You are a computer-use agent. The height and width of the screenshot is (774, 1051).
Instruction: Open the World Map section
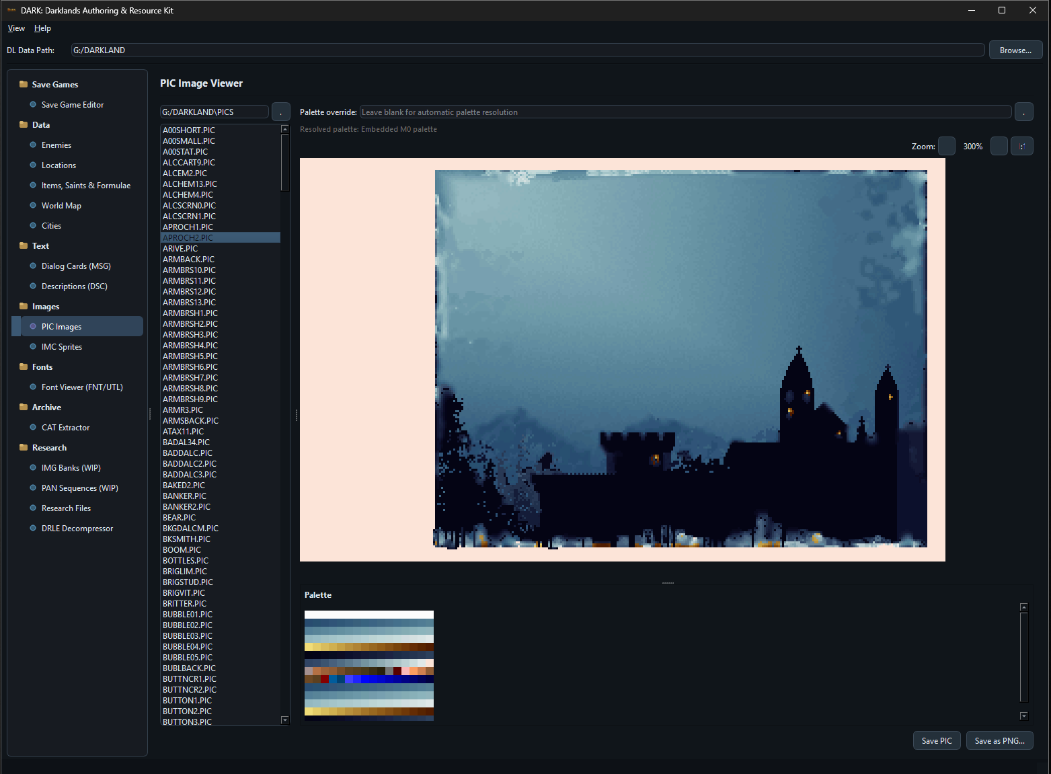tap(61, 206)
